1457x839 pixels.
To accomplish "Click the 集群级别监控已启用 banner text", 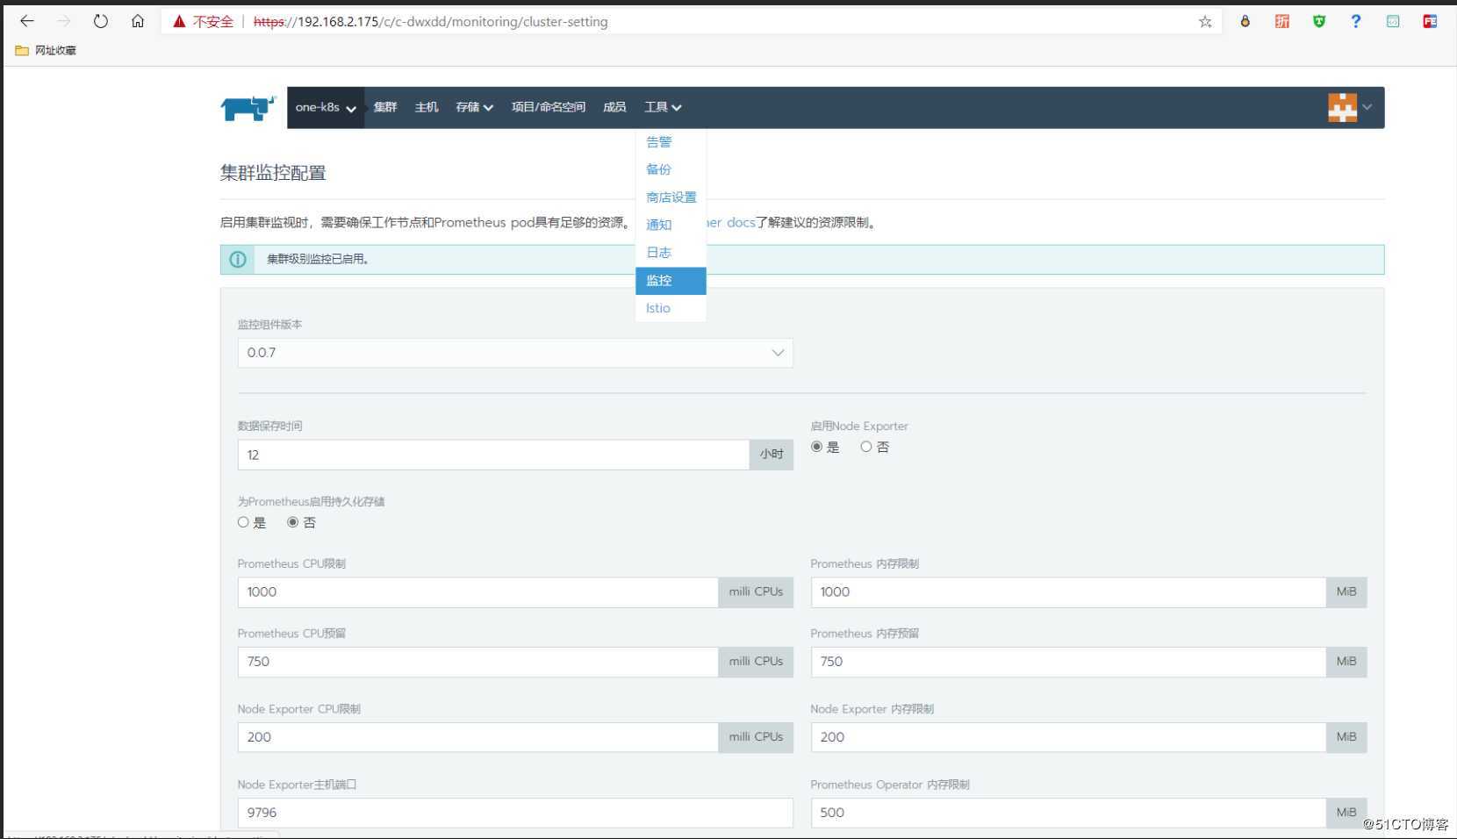I will pos(318,259).
